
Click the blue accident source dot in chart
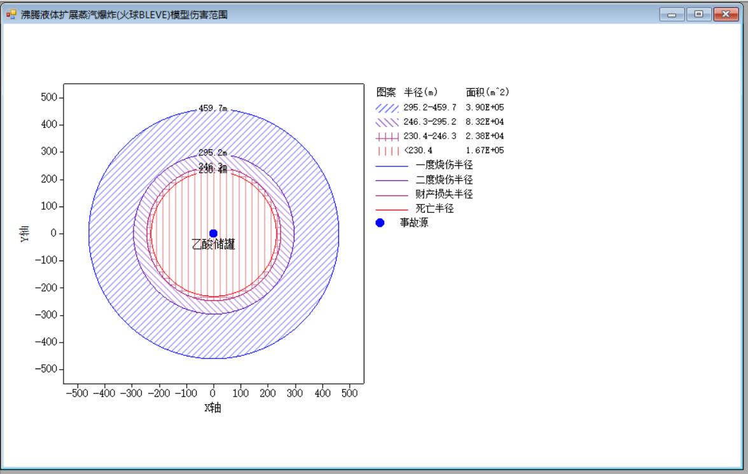pyautogui.click(x=213, y=233)
